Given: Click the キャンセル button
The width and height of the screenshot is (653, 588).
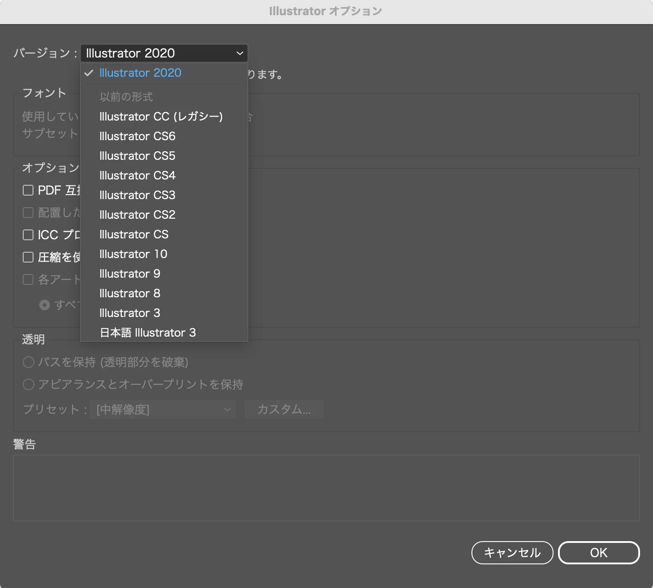Looking at the screenshot, I should [512, 553].
